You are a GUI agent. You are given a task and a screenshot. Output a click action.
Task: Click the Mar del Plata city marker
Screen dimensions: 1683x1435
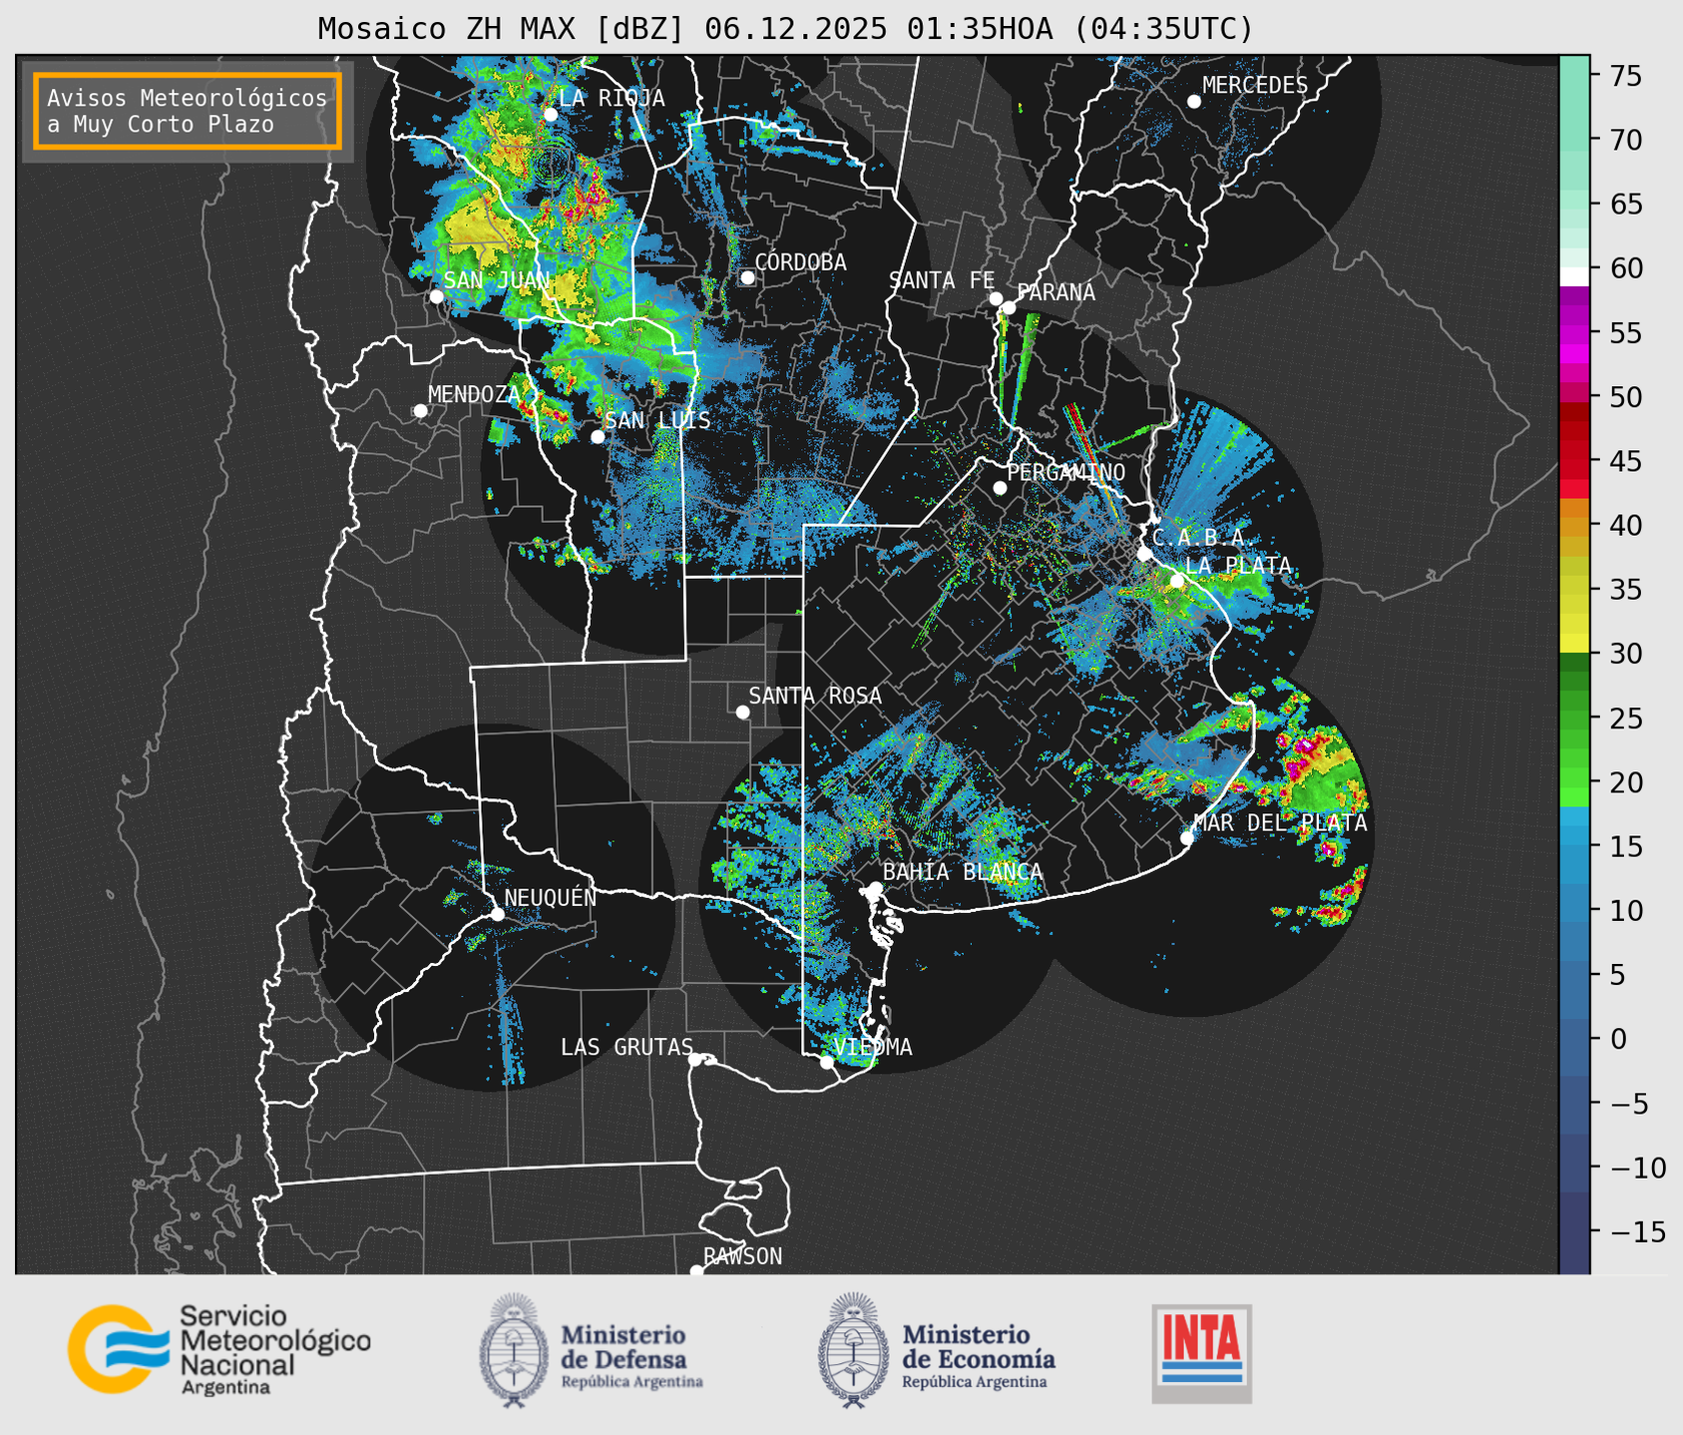coord(1187,838)
